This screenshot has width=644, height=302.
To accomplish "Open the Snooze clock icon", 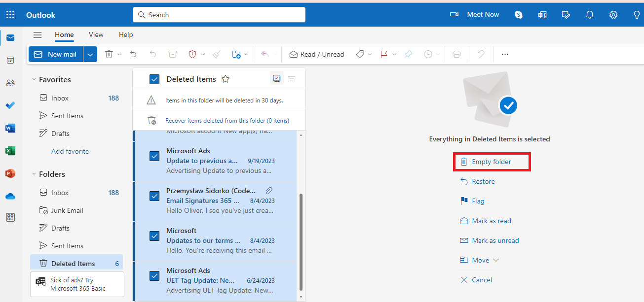I will click(x=427, y=54).
